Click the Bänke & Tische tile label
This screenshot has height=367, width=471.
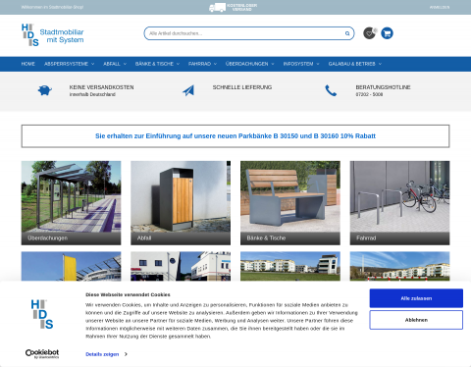(x=266, y=238)
